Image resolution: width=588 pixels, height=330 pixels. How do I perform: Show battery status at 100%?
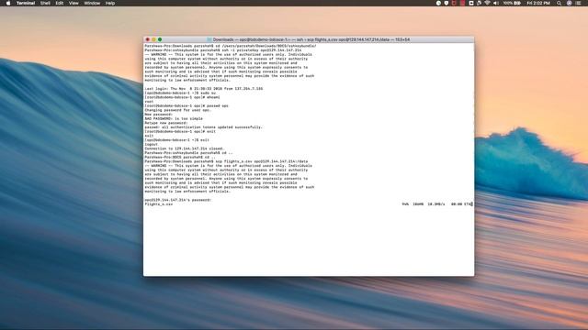[x=512, y=3]
